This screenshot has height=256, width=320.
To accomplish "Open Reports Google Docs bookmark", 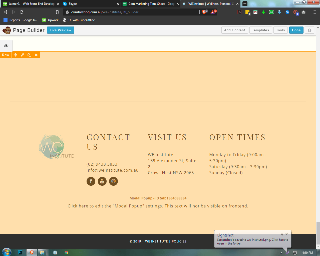I will [21, 20].
